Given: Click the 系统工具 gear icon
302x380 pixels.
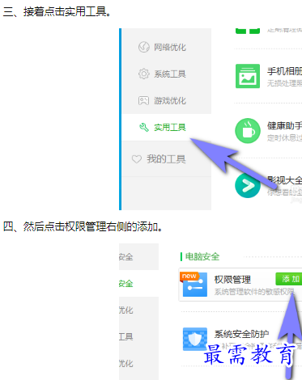Looking at the screenshot, I should (x=144, y=74).
